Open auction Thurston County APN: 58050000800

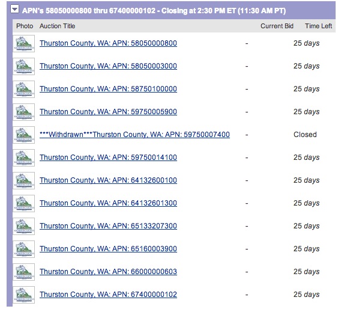coord(108,43)
